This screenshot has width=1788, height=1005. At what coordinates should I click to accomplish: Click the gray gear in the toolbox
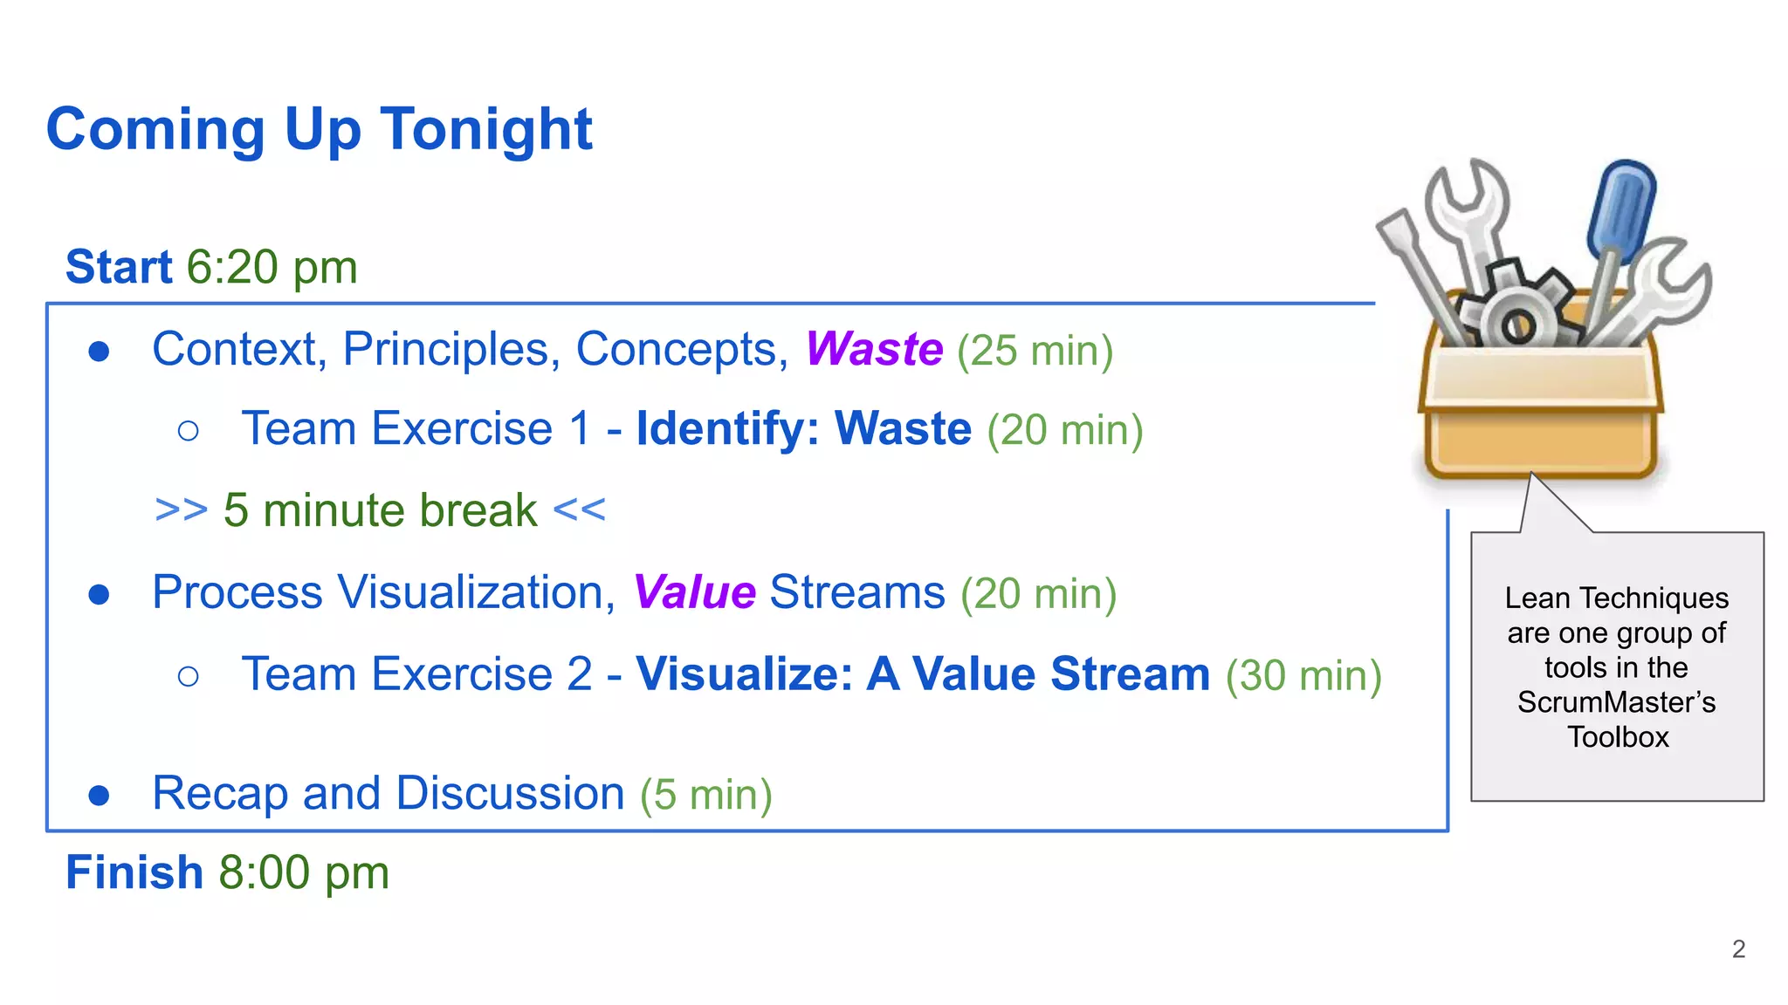pyautogui.click(x=1517, y=304)
